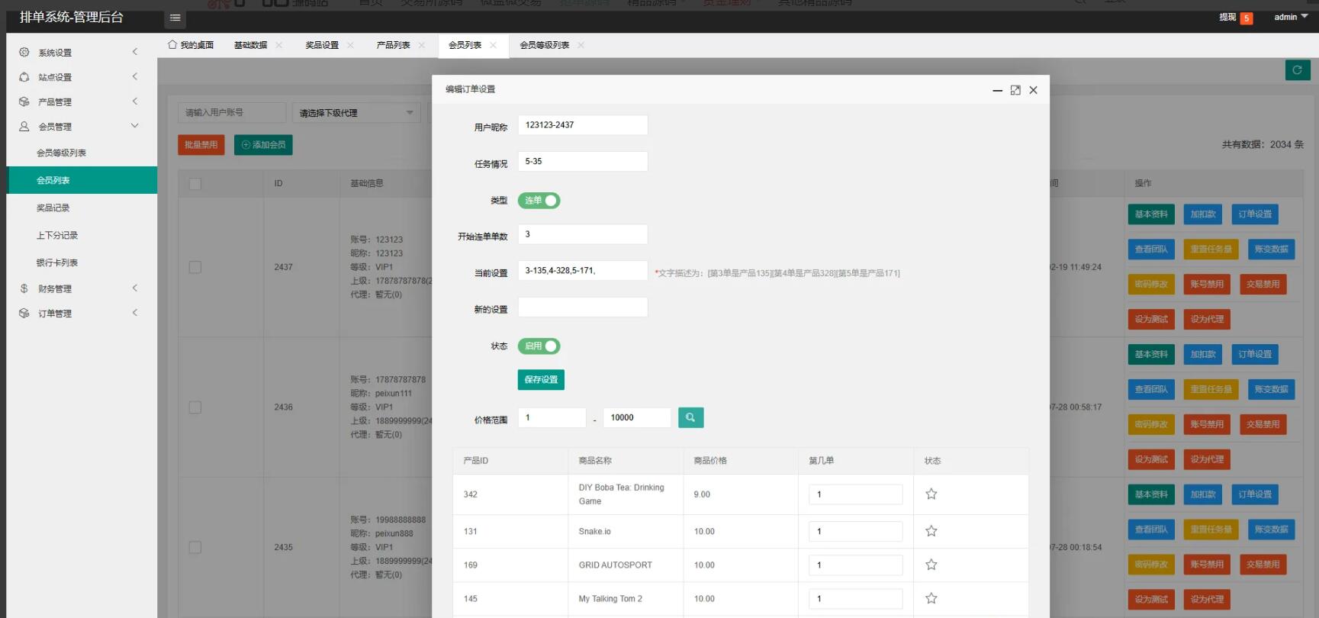Click the star icon for Snake.io row
The width and height of the screenshot is (1319, 618).
[x=931, y=531]
